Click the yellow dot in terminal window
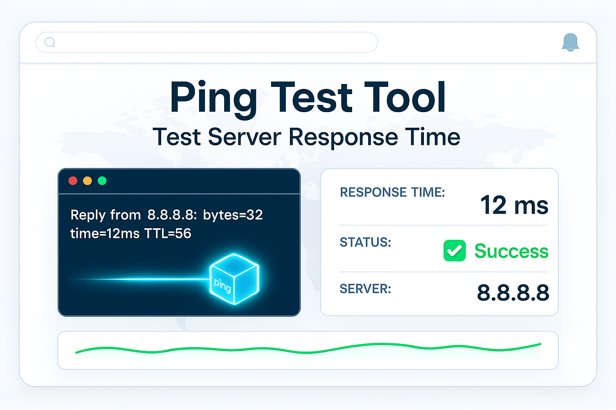The width and height of the screenshot is (616, 410). coord(87,181)
